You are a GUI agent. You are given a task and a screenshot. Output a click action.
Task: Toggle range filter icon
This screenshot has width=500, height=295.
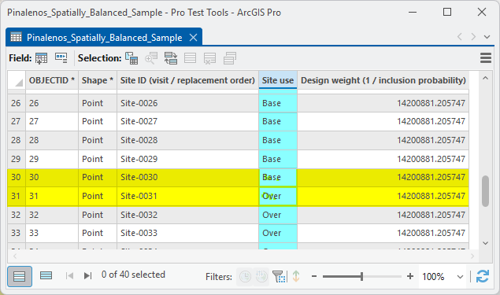click(x=261, y=277)
